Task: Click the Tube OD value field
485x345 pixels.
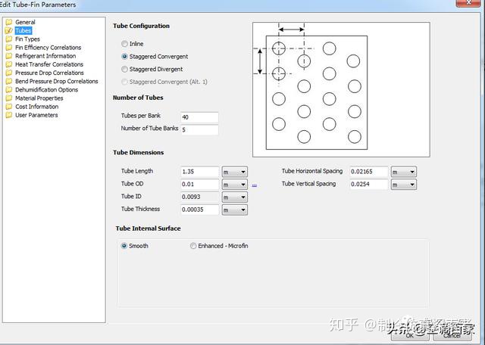Action: click(200, 184)
